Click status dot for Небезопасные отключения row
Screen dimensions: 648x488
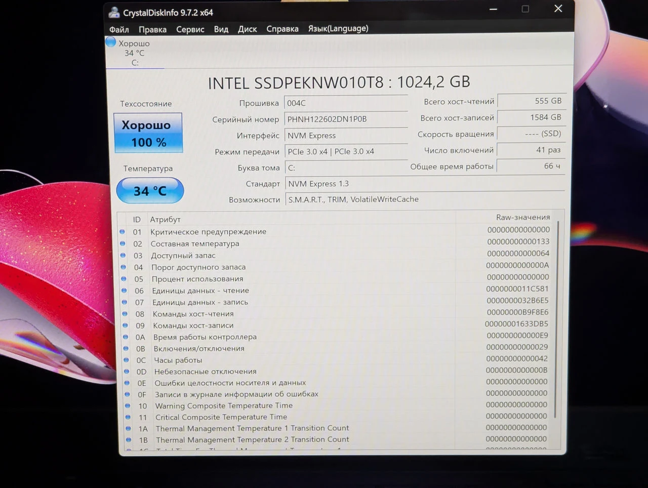(x=127, y=371)
